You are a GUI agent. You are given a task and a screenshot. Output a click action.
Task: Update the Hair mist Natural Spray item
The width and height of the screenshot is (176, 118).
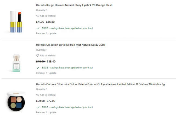click(53, 73)
